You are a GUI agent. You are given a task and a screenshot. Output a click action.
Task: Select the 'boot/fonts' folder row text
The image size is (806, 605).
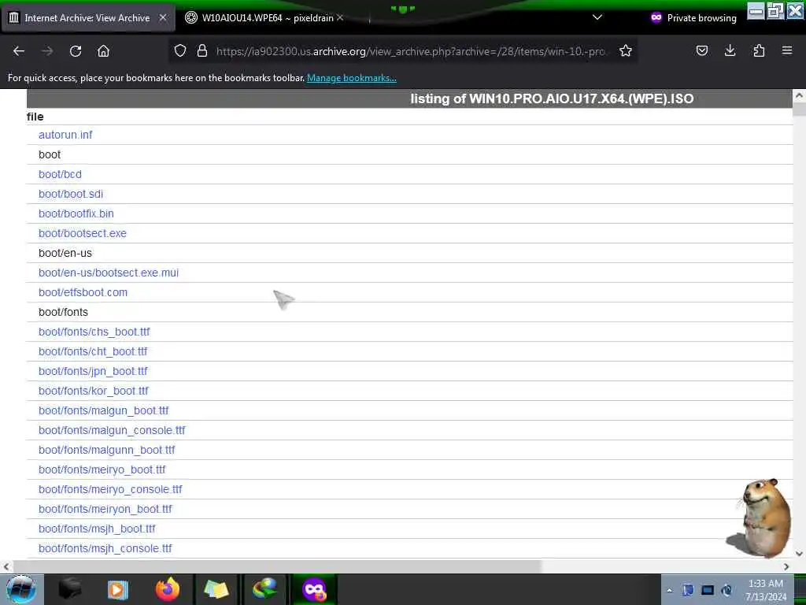pyautogui.click(x=63, y=312)
